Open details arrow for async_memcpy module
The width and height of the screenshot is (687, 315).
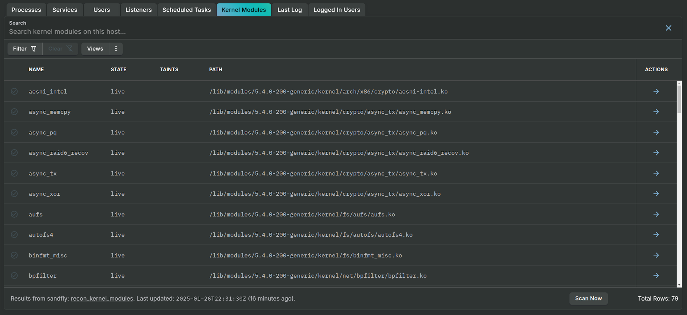point(656,112)
